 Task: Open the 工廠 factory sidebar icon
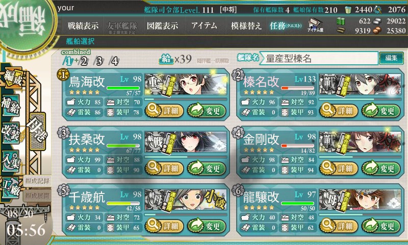click(x=11, y=188)
